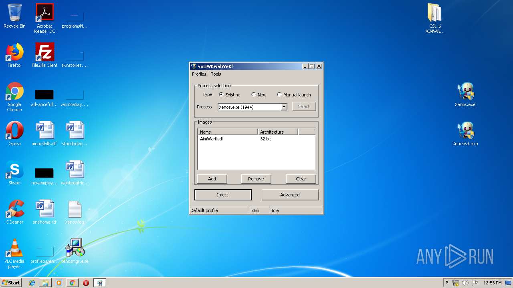Screen dimensions: 513x288
Task: Open the volume tray icon
Action: click(x=465, y=283)
